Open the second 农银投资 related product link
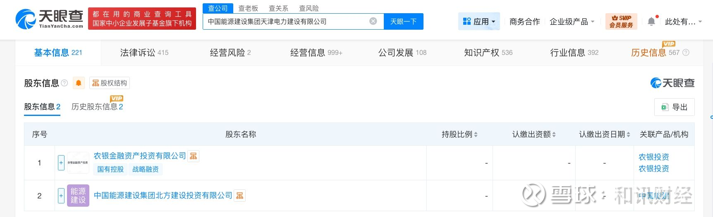Screen dimensions: 713x217 click(x=654, y=168)
